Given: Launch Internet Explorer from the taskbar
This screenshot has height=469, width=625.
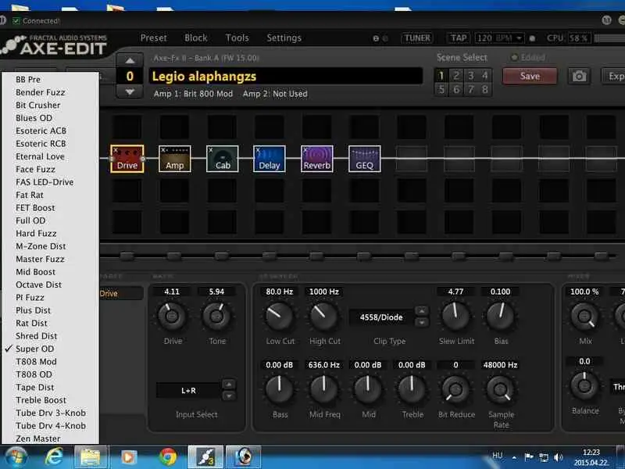Looking at the screenshot, I should coord(54,456).
